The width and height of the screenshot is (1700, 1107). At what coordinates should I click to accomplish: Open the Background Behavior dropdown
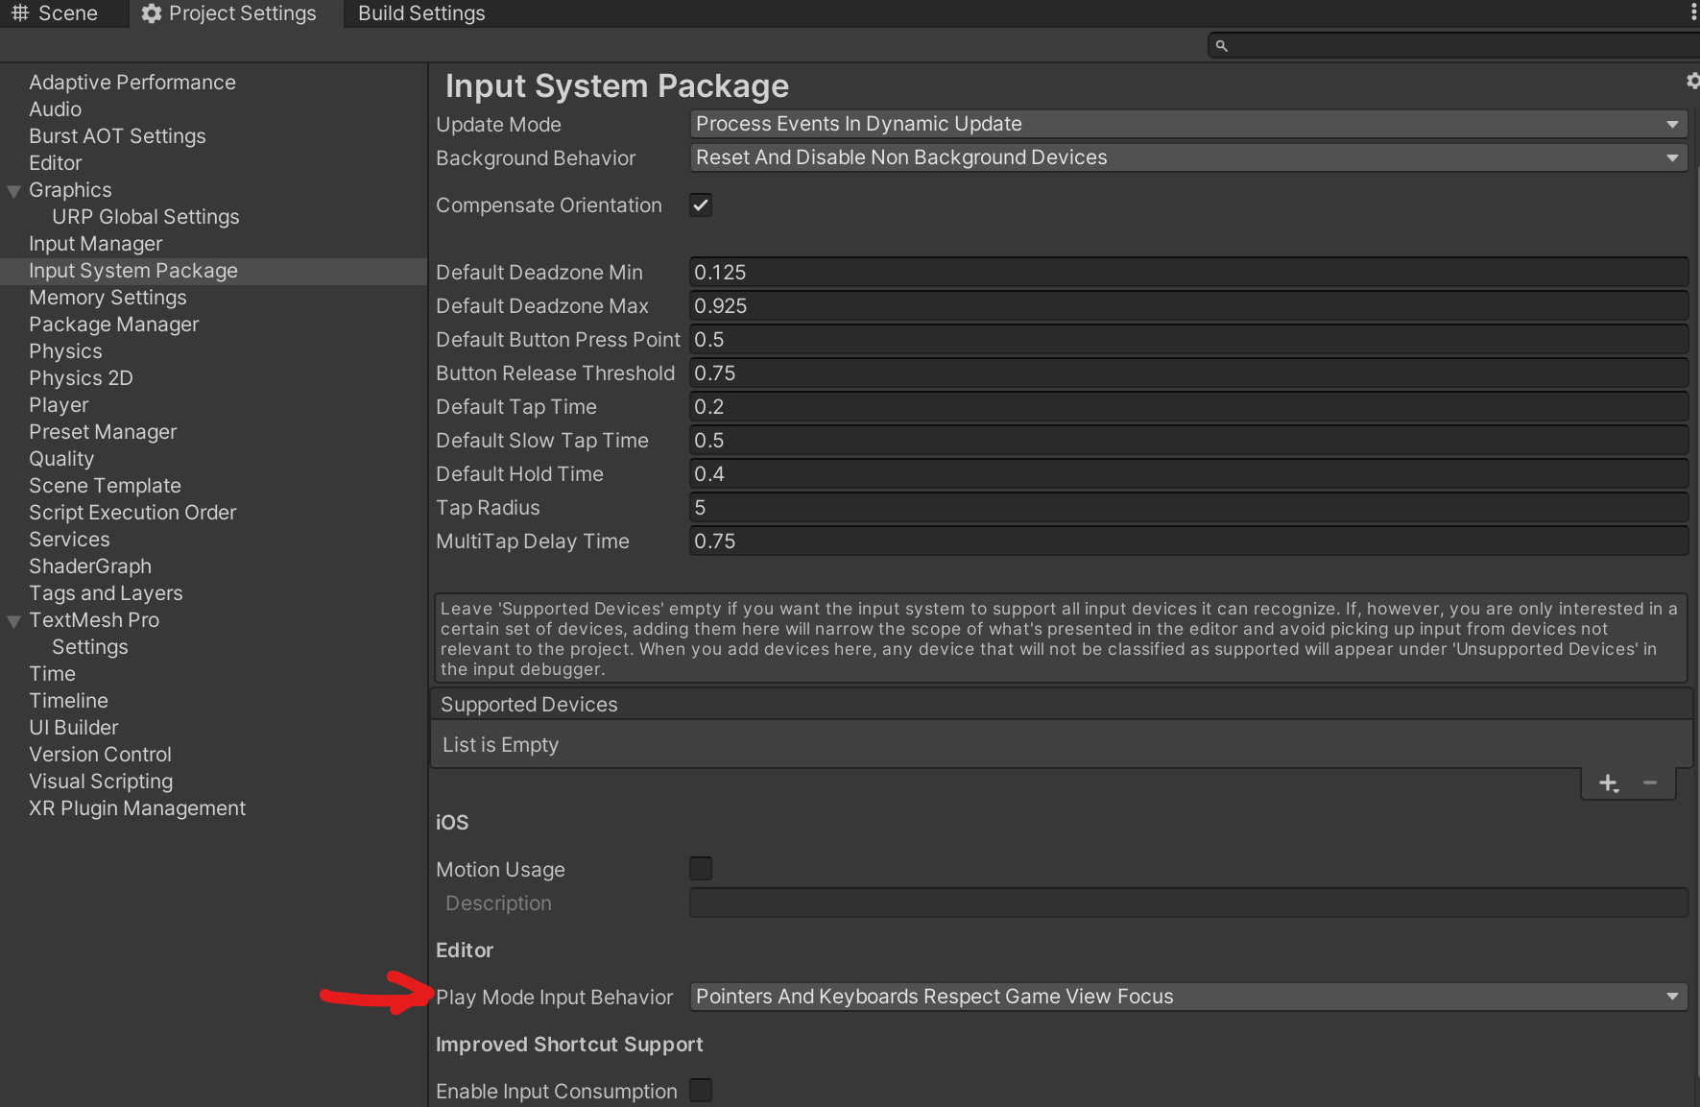click(1188, 157)
